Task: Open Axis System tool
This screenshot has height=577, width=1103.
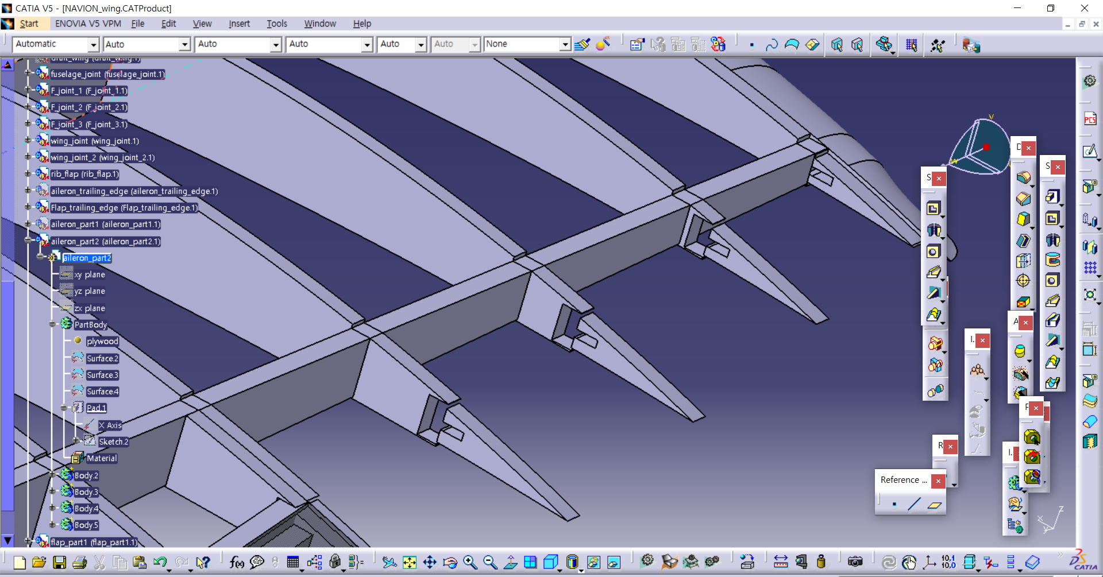Action: (929, 561)
